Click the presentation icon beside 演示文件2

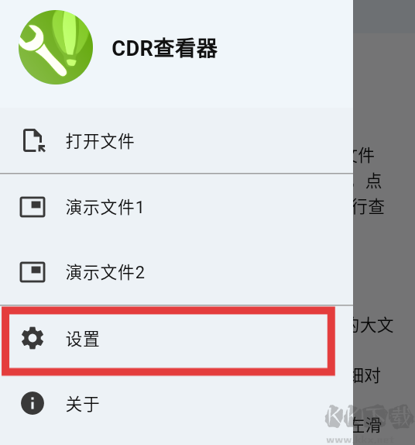point(33,272)
